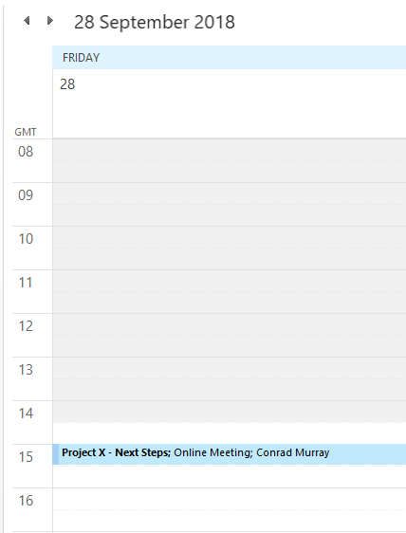Select the FRIDAY day header
The image size is (406, 533).
click(230, 58)
